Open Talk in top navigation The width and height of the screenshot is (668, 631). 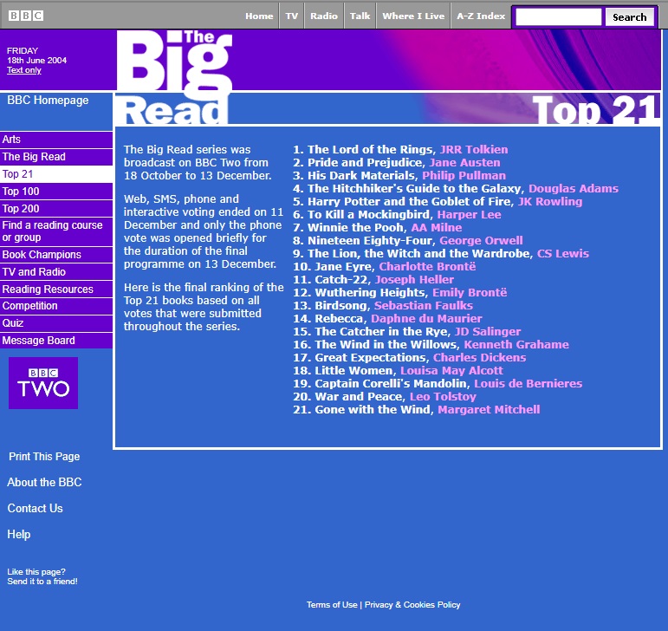tap(360, 16)
